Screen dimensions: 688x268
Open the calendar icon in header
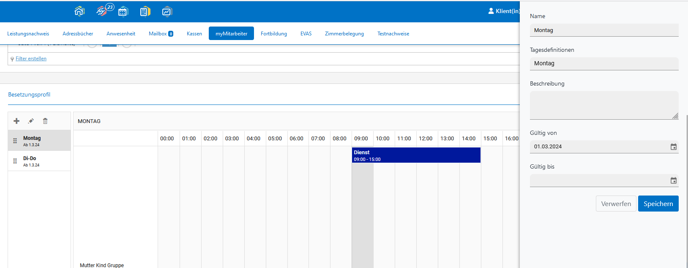(x=123, y=12)
